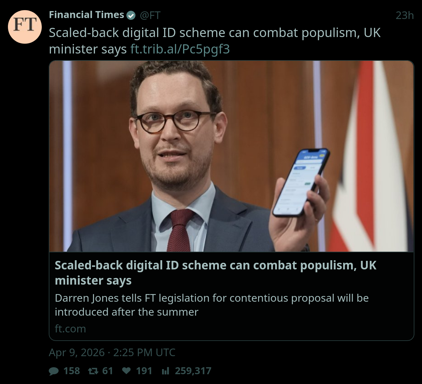Open the Financial Times profile avatar
Screen dimensions: 422x384
[x=25, y=27]
